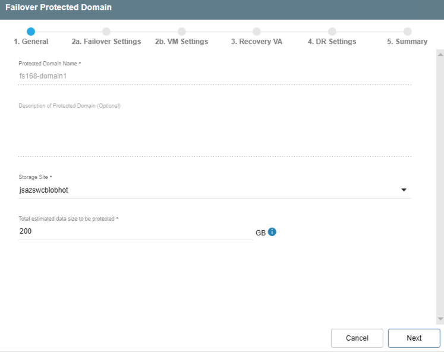This screenshot has height=352, width=444.
Task: Click the step circle above Recovery VA
Action: pyautogui.click(x=257, y=32)
